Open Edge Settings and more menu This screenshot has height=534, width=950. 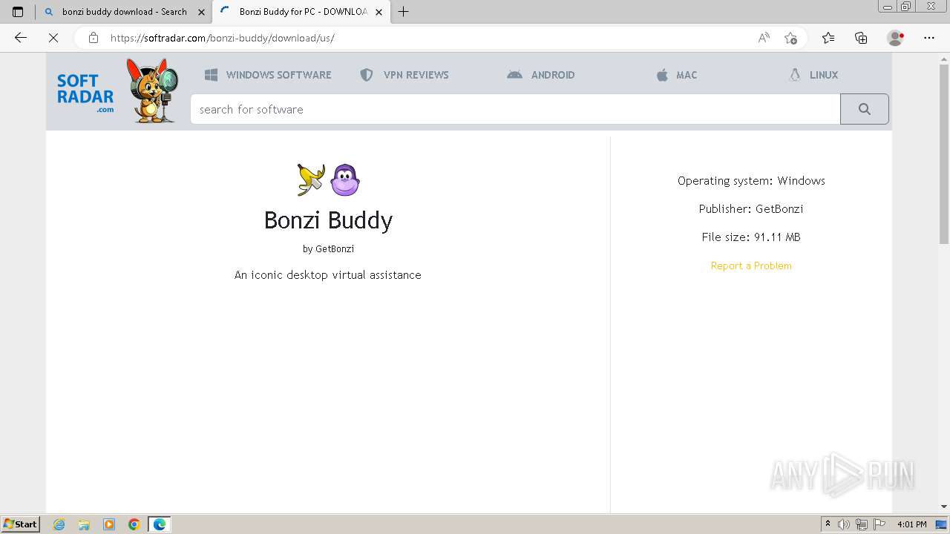(x=929, y=38)
